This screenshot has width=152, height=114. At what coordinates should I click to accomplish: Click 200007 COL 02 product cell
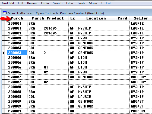click(48, 82)
